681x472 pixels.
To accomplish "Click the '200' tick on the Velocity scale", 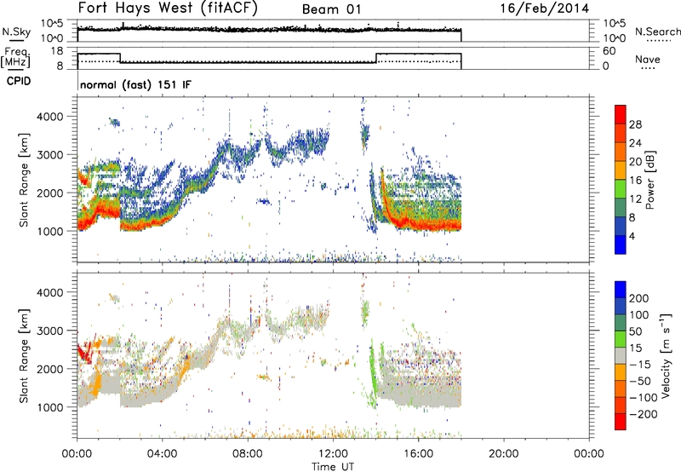I will pyautogui.click(x=639, y=298).
